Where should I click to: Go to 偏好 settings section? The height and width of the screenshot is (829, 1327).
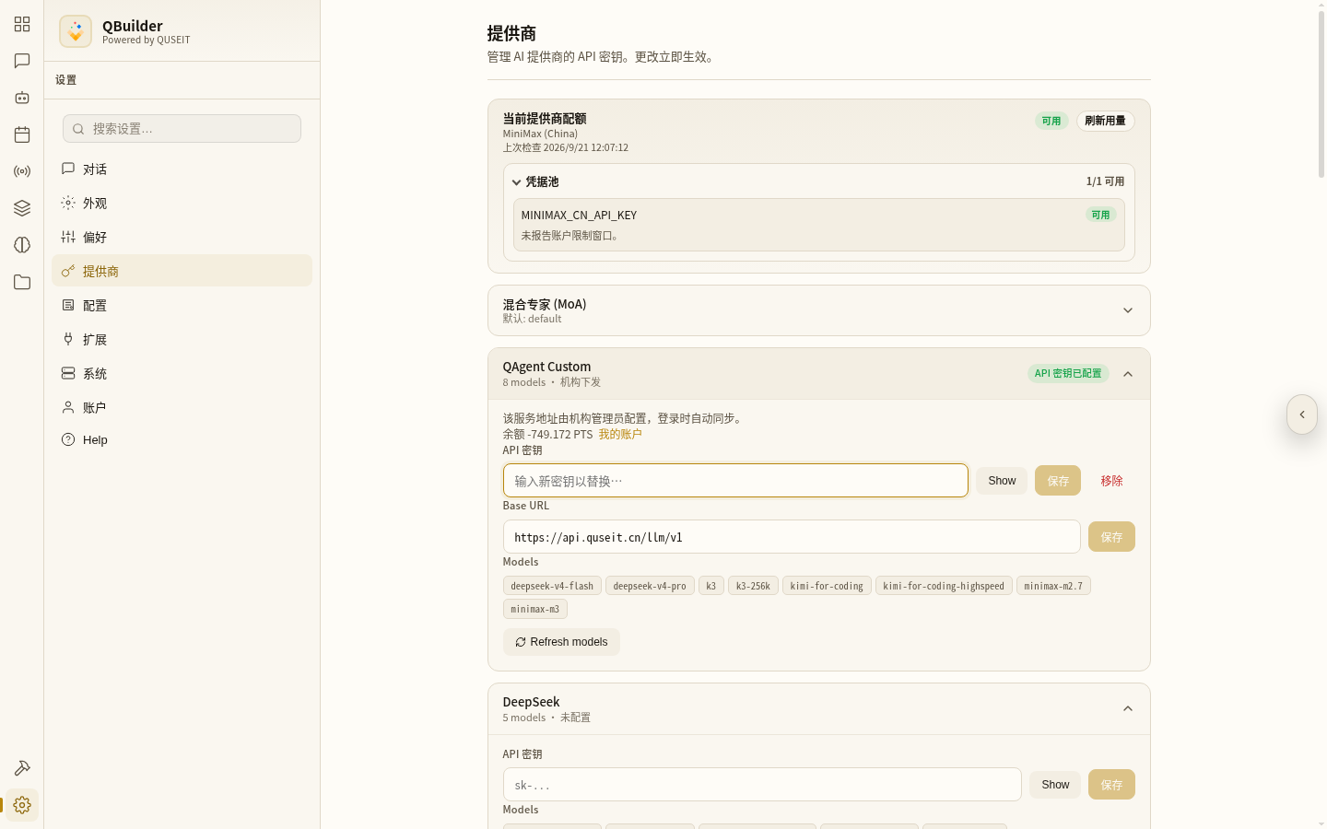click(182, 237)
